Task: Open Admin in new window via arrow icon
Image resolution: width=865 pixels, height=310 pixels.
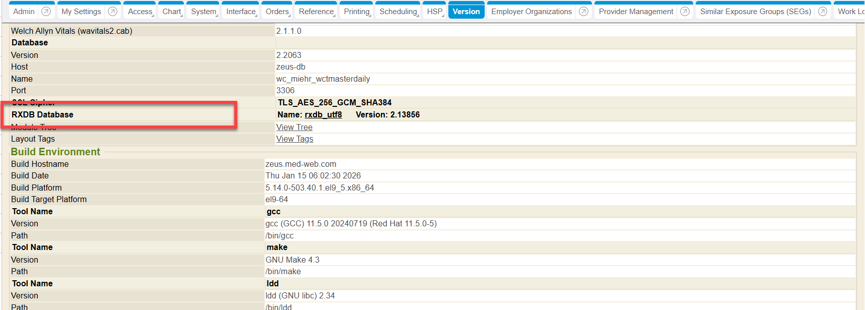Action: click(46, 12)
